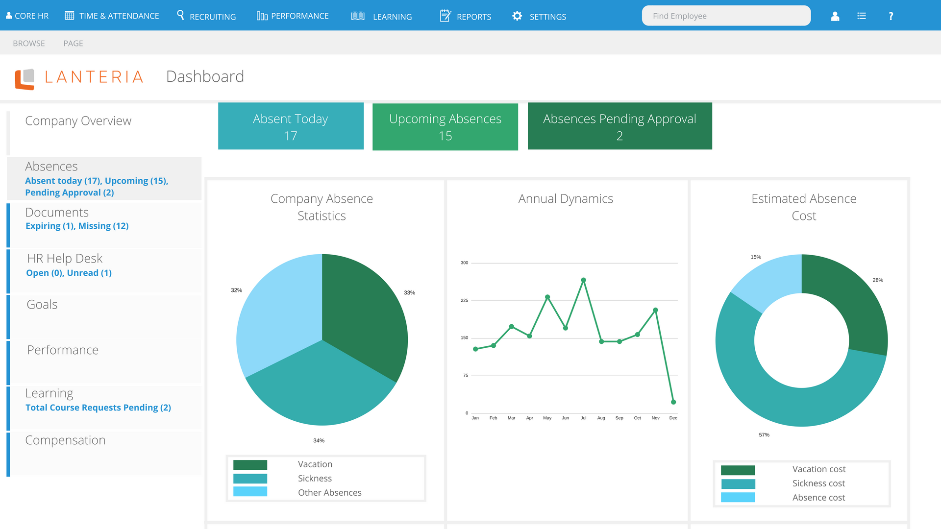Click the Lanteria logo

point(79,78)
